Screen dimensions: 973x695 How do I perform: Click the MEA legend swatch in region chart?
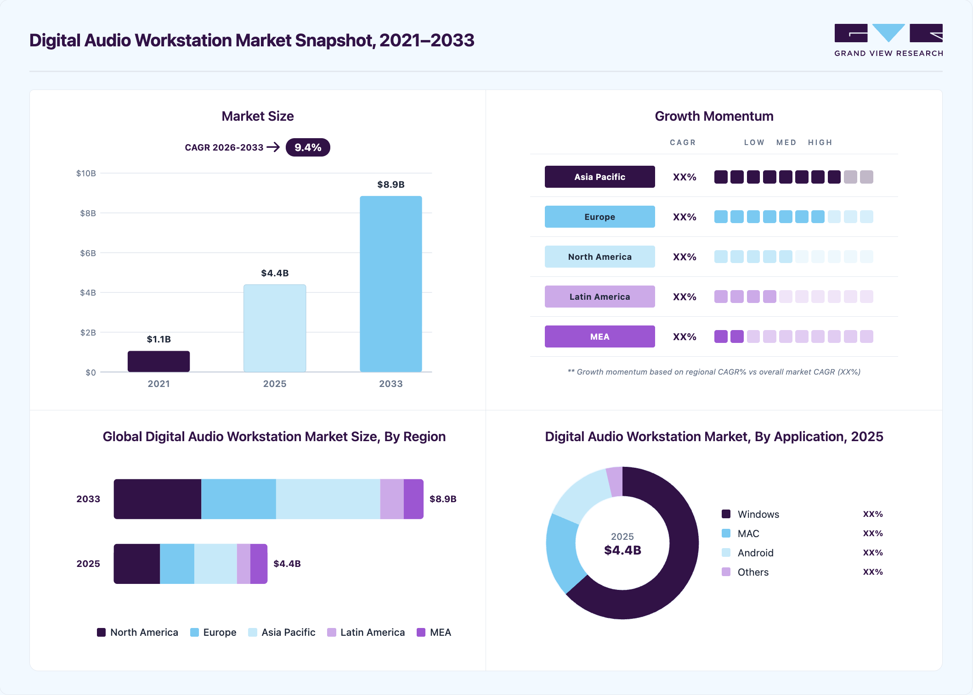pos(421,632)
